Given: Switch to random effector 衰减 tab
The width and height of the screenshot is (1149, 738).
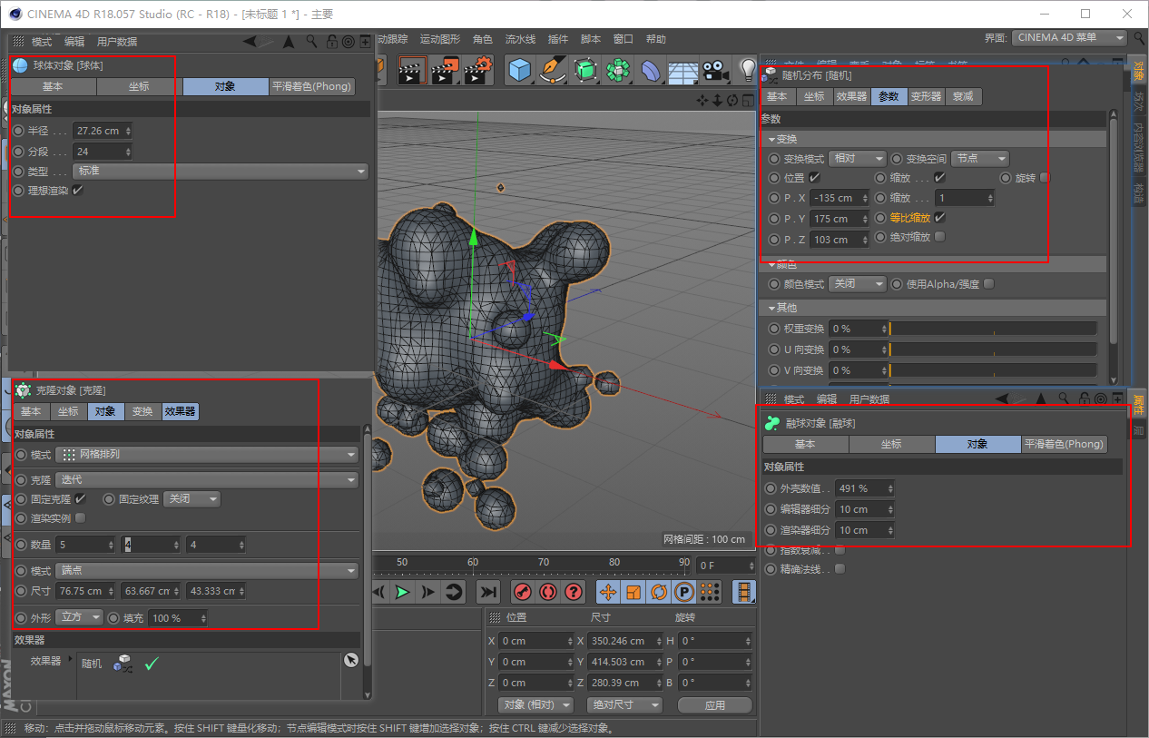Looking at the screenshot, I should (963, 96).
